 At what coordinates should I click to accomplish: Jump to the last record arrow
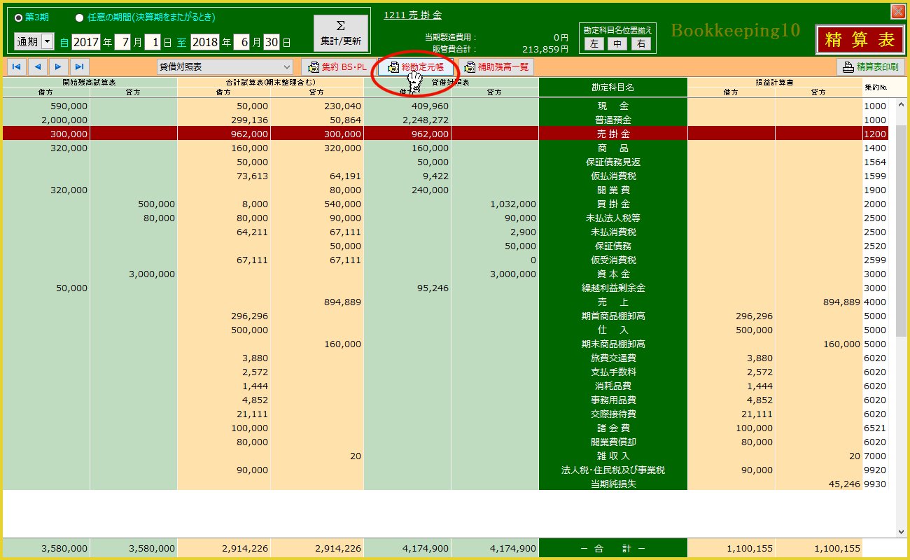80,66
